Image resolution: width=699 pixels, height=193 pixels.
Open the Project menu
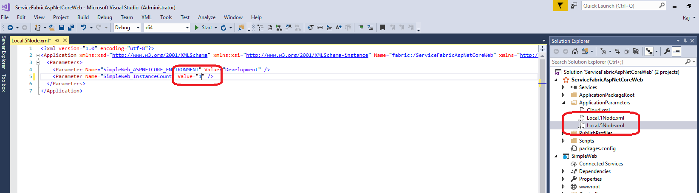pyautogui.click(x=61, y=17)
